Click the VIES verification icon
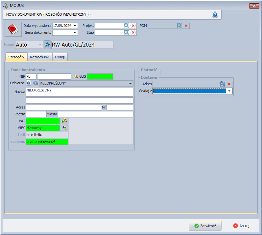 [x=64, y=128]
